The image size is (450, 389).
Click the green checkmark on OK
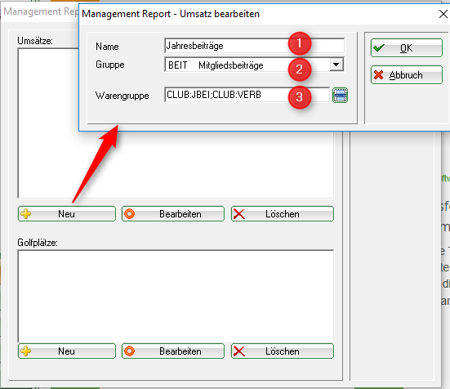click(x=379, y=47)
